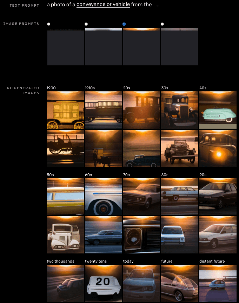Image resolution: width=239 pixels, height=303 pixels.
Task: Open the 60s whitewall tire close-up image
Action: [x=104, y=197]
